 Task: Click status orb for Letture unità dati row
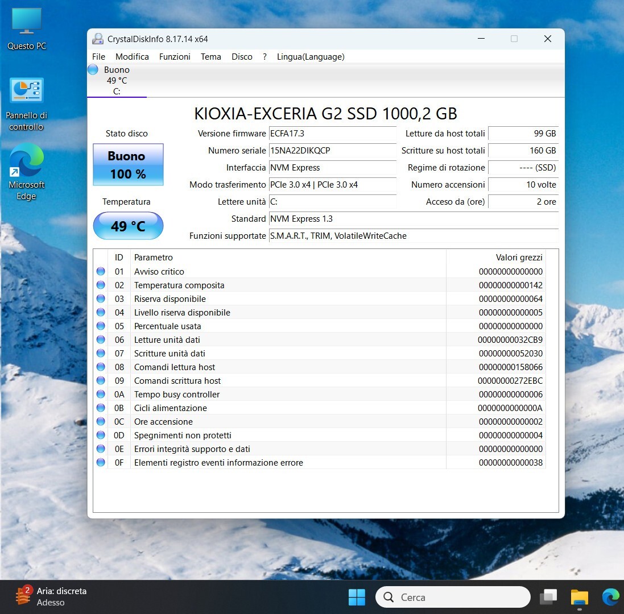(x=101, y=339)
